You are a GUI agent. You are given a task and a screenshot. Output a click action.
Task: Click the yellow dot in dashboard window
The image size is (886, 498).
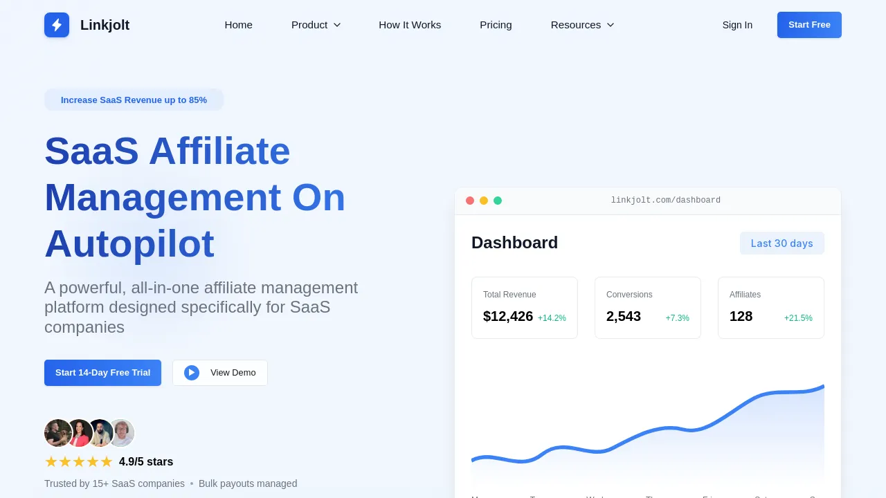[x=484, y=201]
